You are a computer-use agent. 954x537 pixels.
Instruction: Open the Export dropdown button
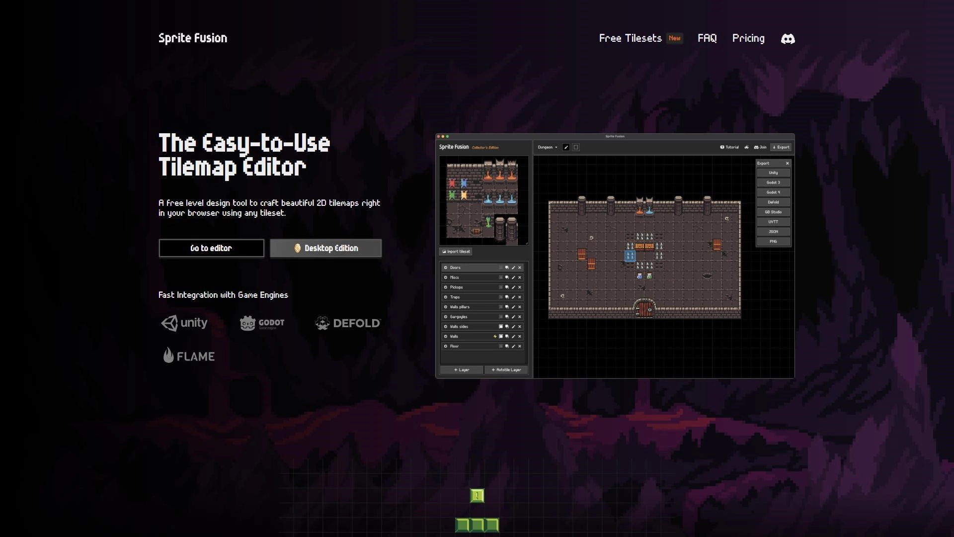(781, 147)
